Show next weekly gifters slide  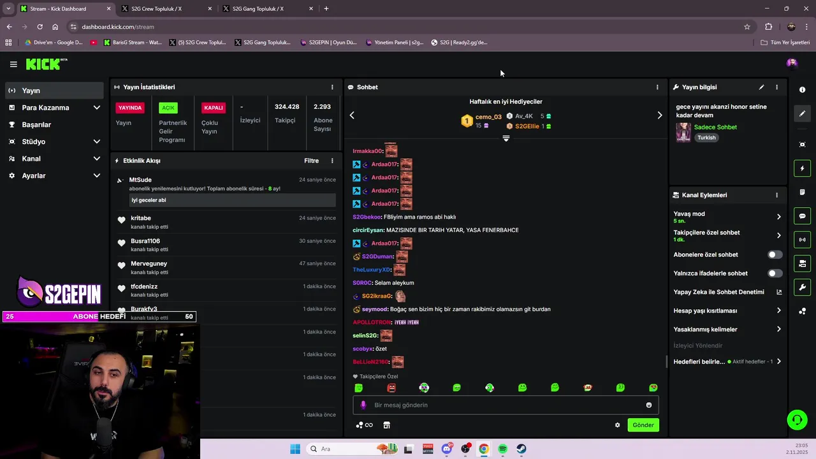pos(660,115)
